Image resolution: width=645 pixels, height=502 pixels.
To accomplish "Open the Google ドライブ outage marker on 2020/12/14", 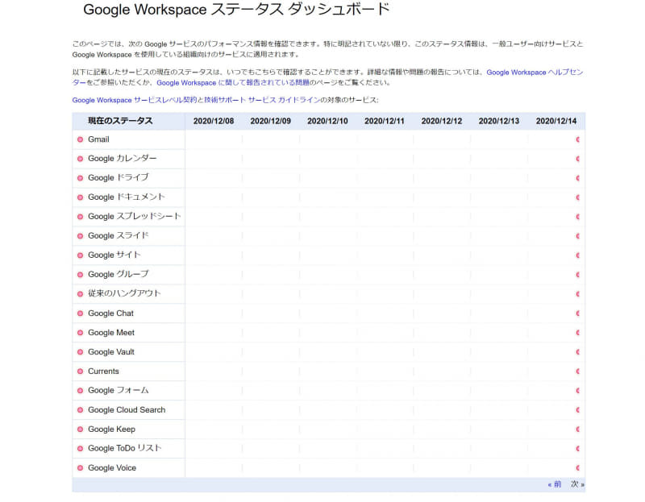I will [x=578, y=178].
